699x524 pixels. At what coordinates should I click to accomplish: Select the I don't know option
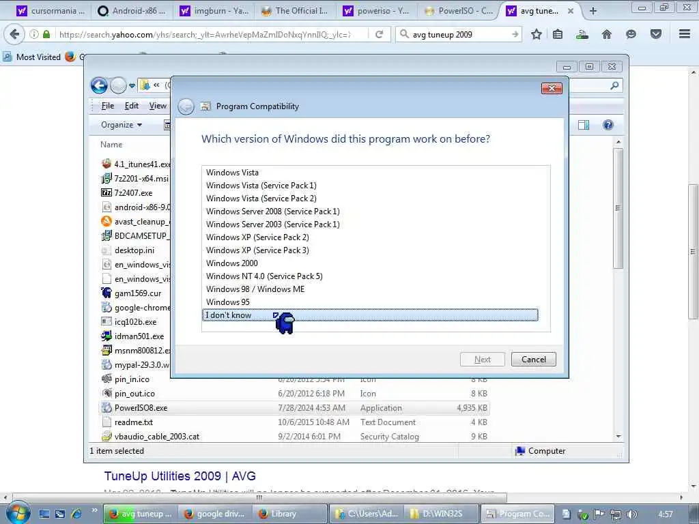[370, 315]
